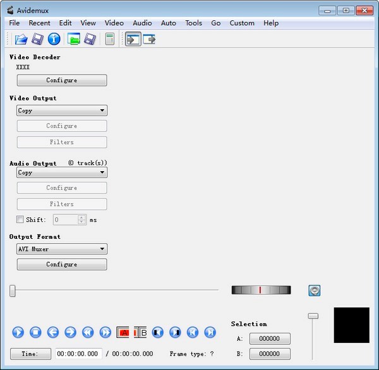Click the current time input field

[x=78, y=354]
